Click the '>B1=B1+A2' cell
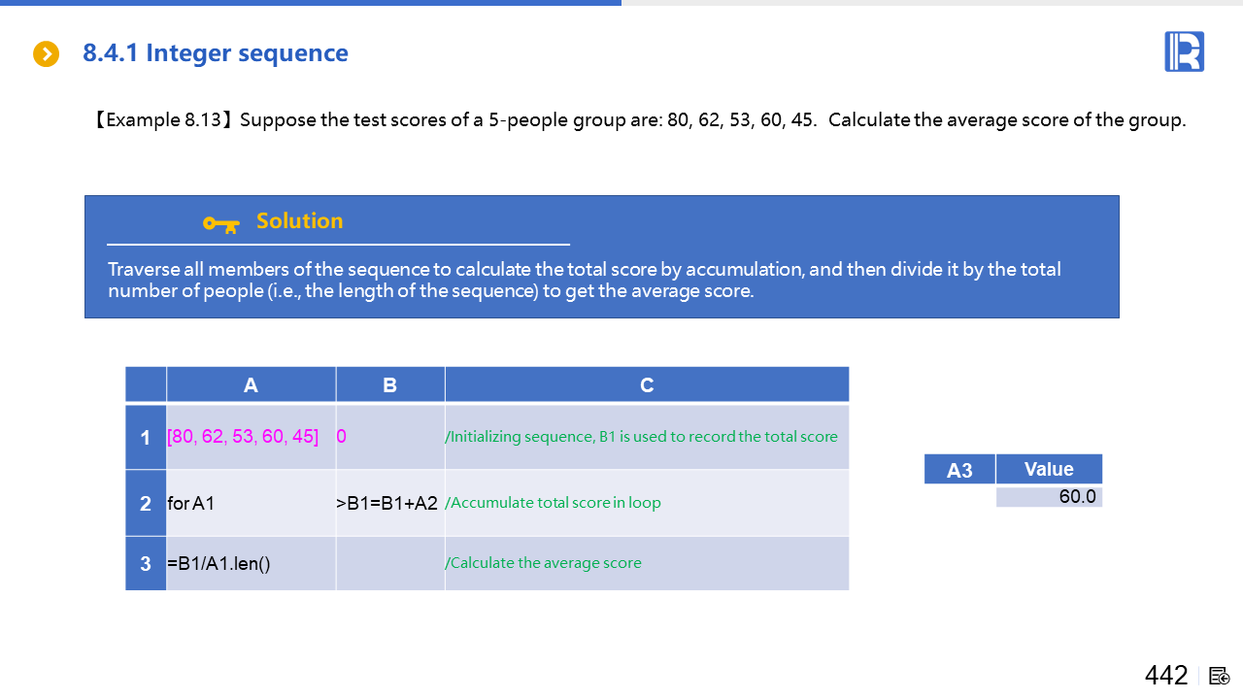The height and width of the screenshot is (699, 1243). [x=386, y=504]
